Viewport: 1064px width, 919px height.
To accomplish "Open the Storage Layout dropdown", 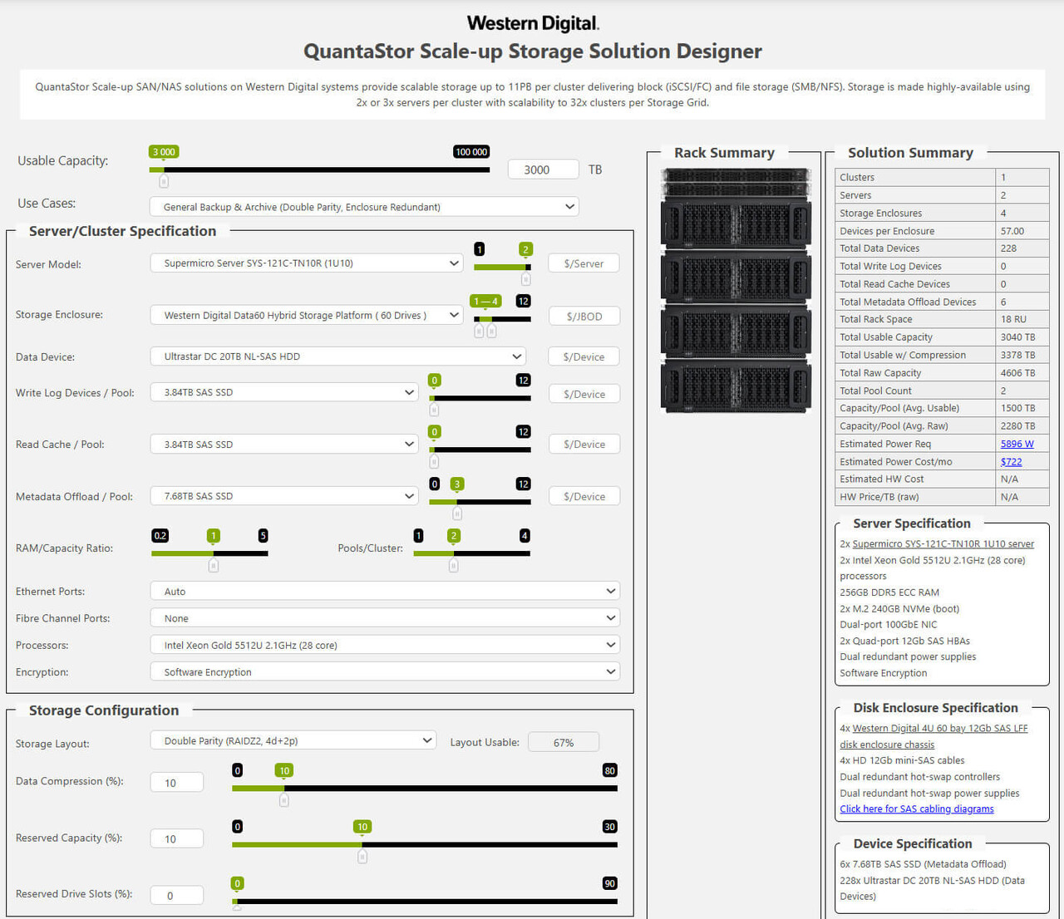I will (x=293, y=740).
